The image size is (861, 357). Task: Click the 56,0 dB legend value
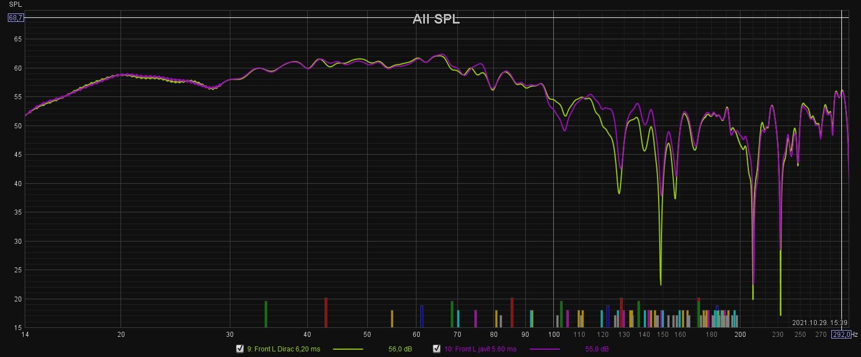400,349
